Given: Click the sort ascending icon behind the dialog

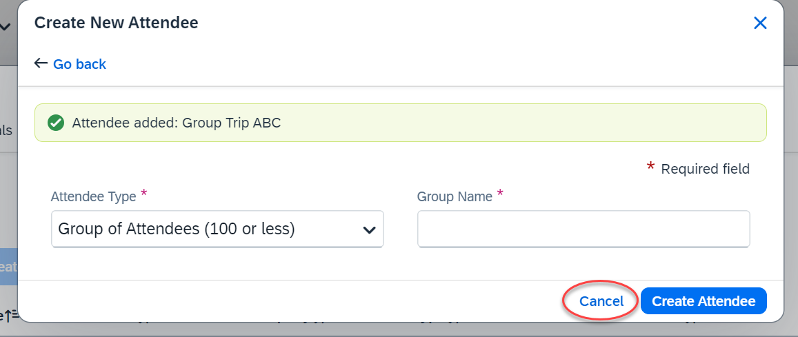Looking at the screenshot, I should (x=11, y=316).
